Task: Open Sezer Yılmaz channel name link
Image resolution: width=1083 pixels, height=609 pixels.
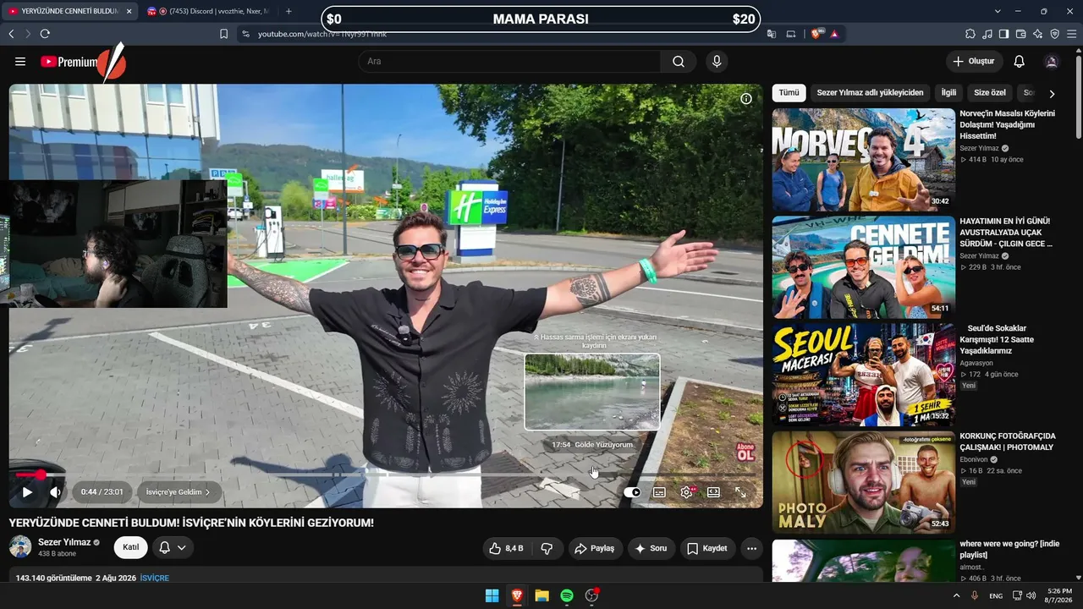Action: [x=64, y=542]
